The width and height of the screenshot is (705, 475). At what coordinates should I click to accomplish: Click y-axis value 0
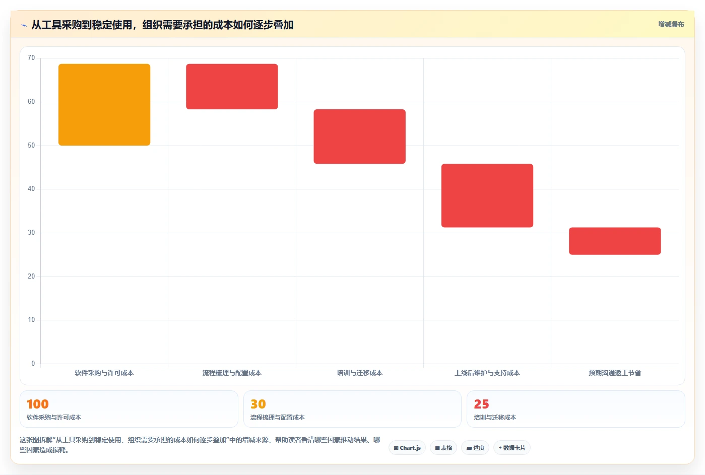pyautogui.click(x=33, y=364)
